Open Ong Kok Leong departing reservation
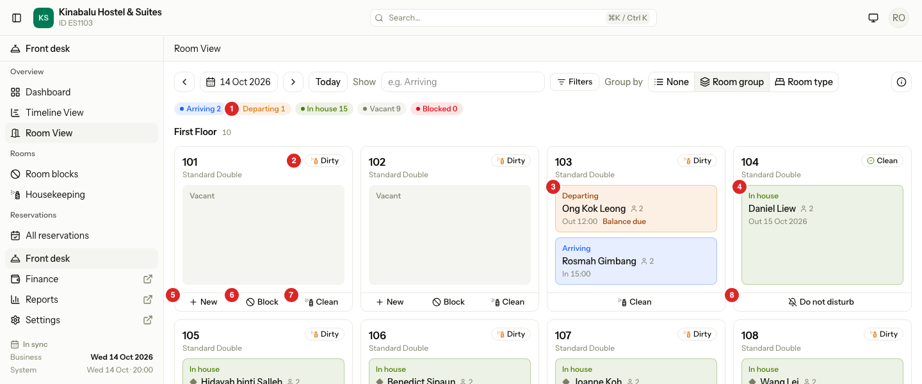The image size is (922, 384). click(x=636, y=209)
